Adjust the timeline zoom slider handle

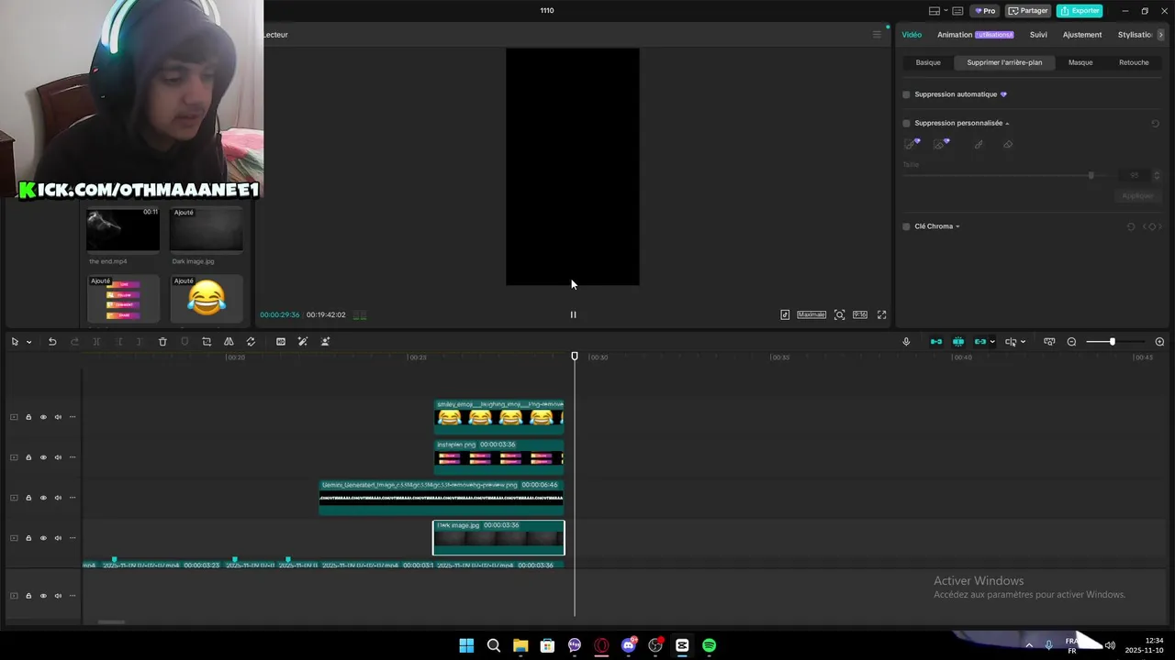(1112, 342)
